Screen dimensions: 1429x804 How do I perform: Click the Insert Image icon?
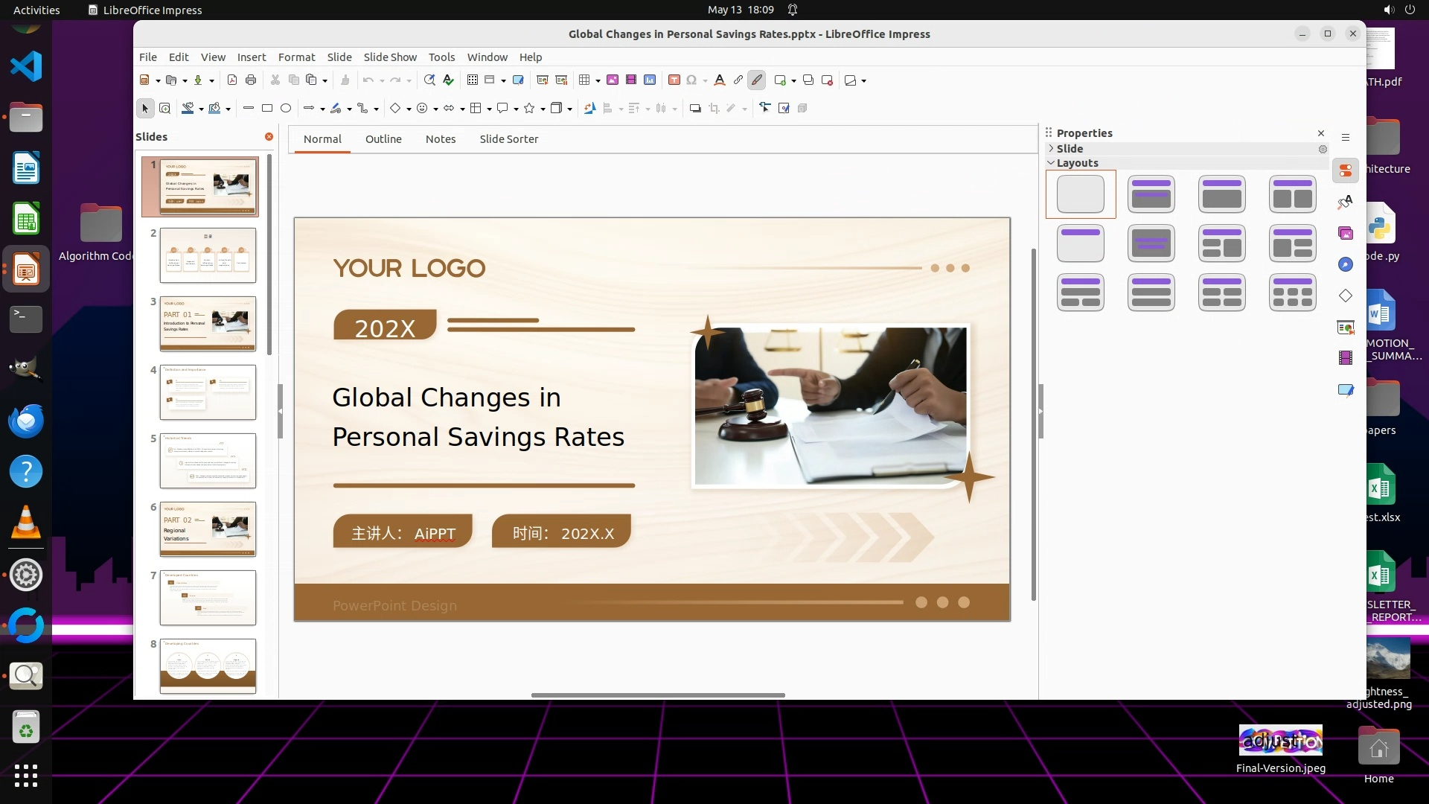point(613,80)
